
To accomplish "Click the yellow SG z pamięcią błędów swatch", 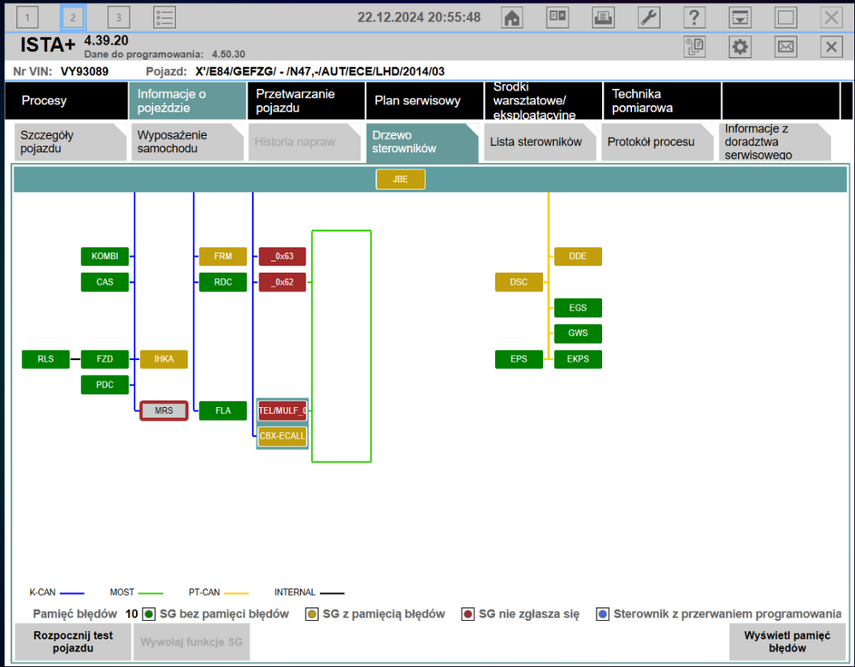I will tap(311, 614).
